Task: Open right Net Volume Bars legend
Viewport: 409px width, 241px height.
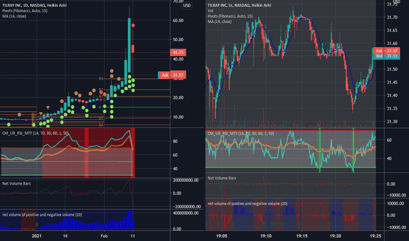Action: (222, 178)
